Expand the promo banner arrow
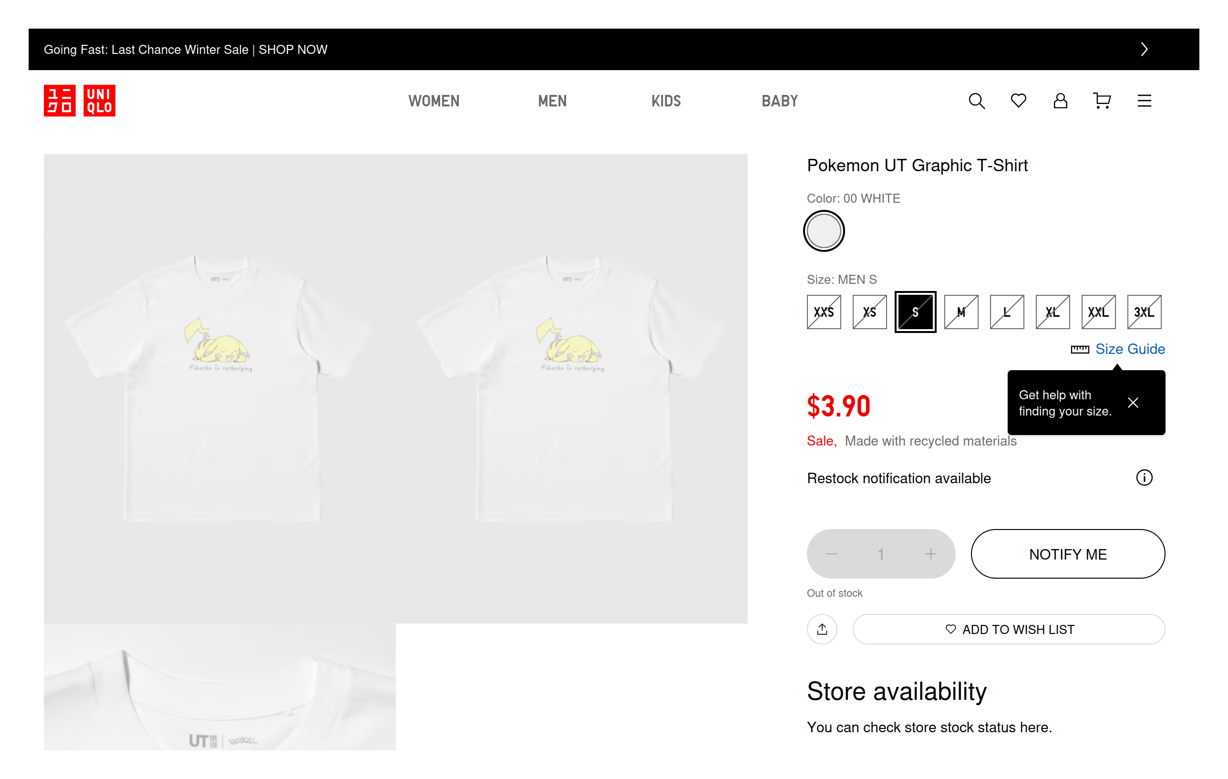This screenshot has height=779, width=1228. click(1144, 49)
